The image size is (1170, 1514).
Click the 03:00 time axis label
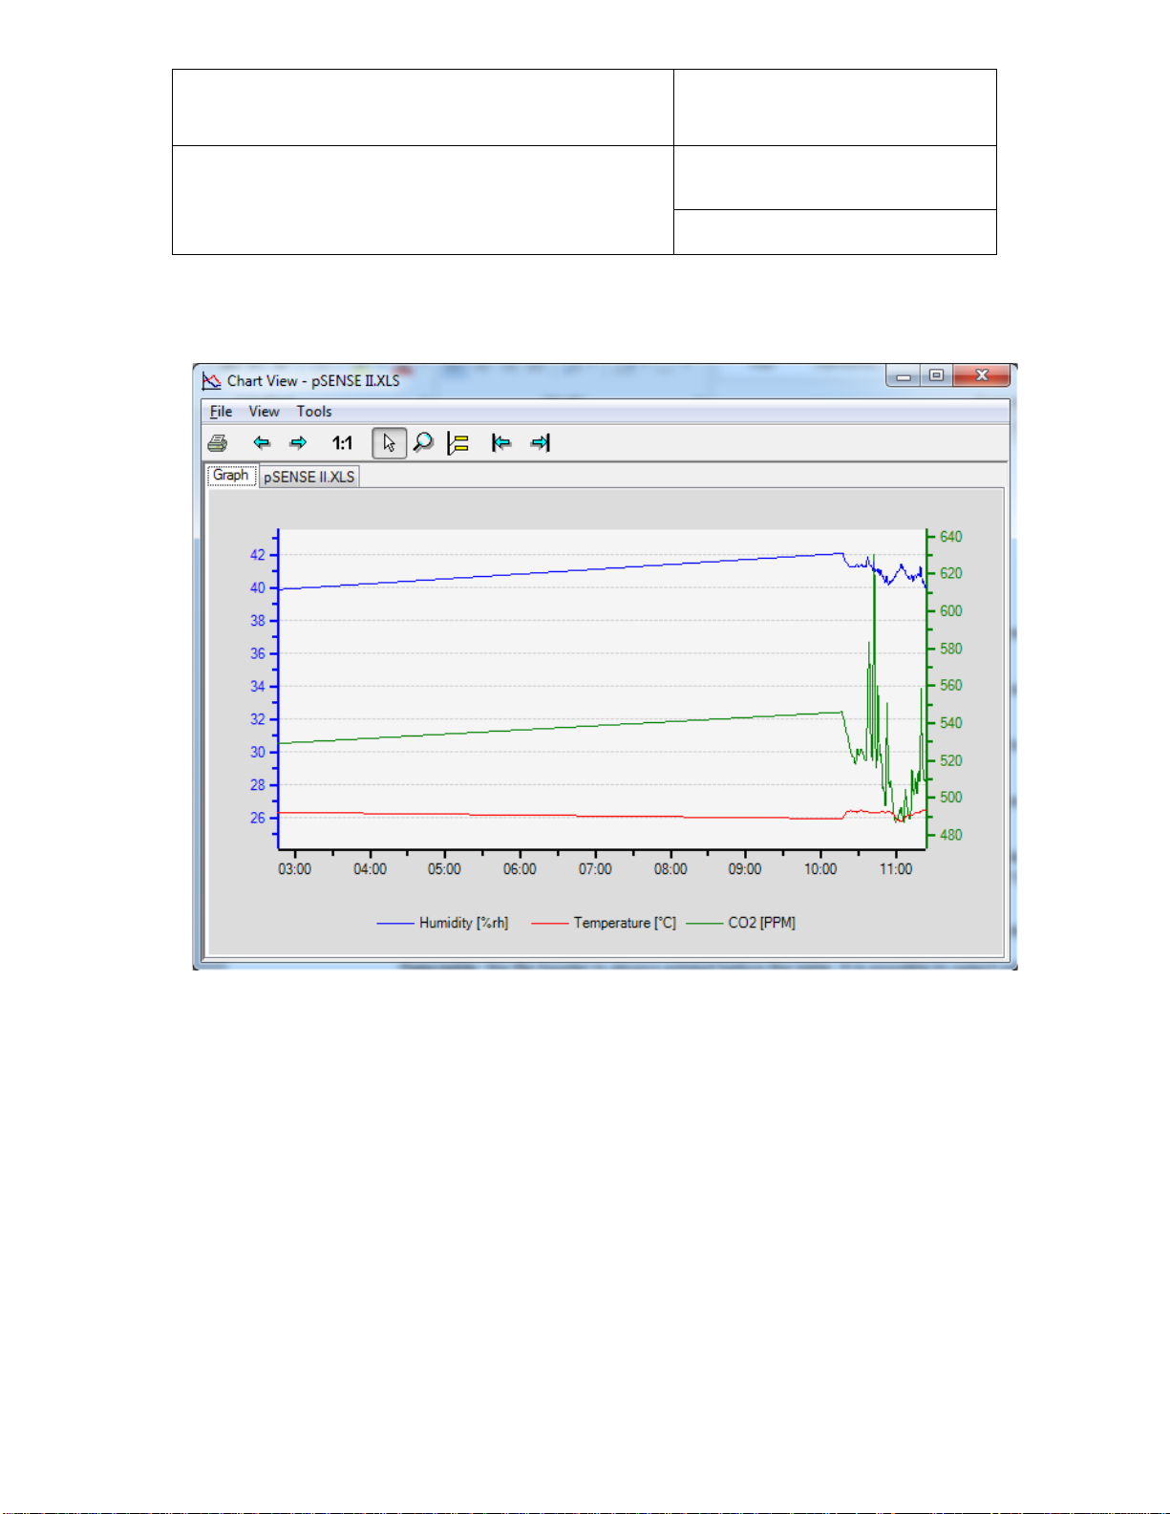(295, 869)
